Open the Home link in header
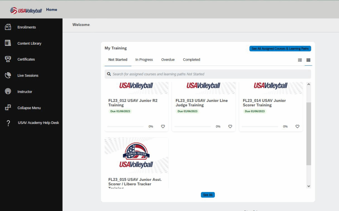 (51, 10)
